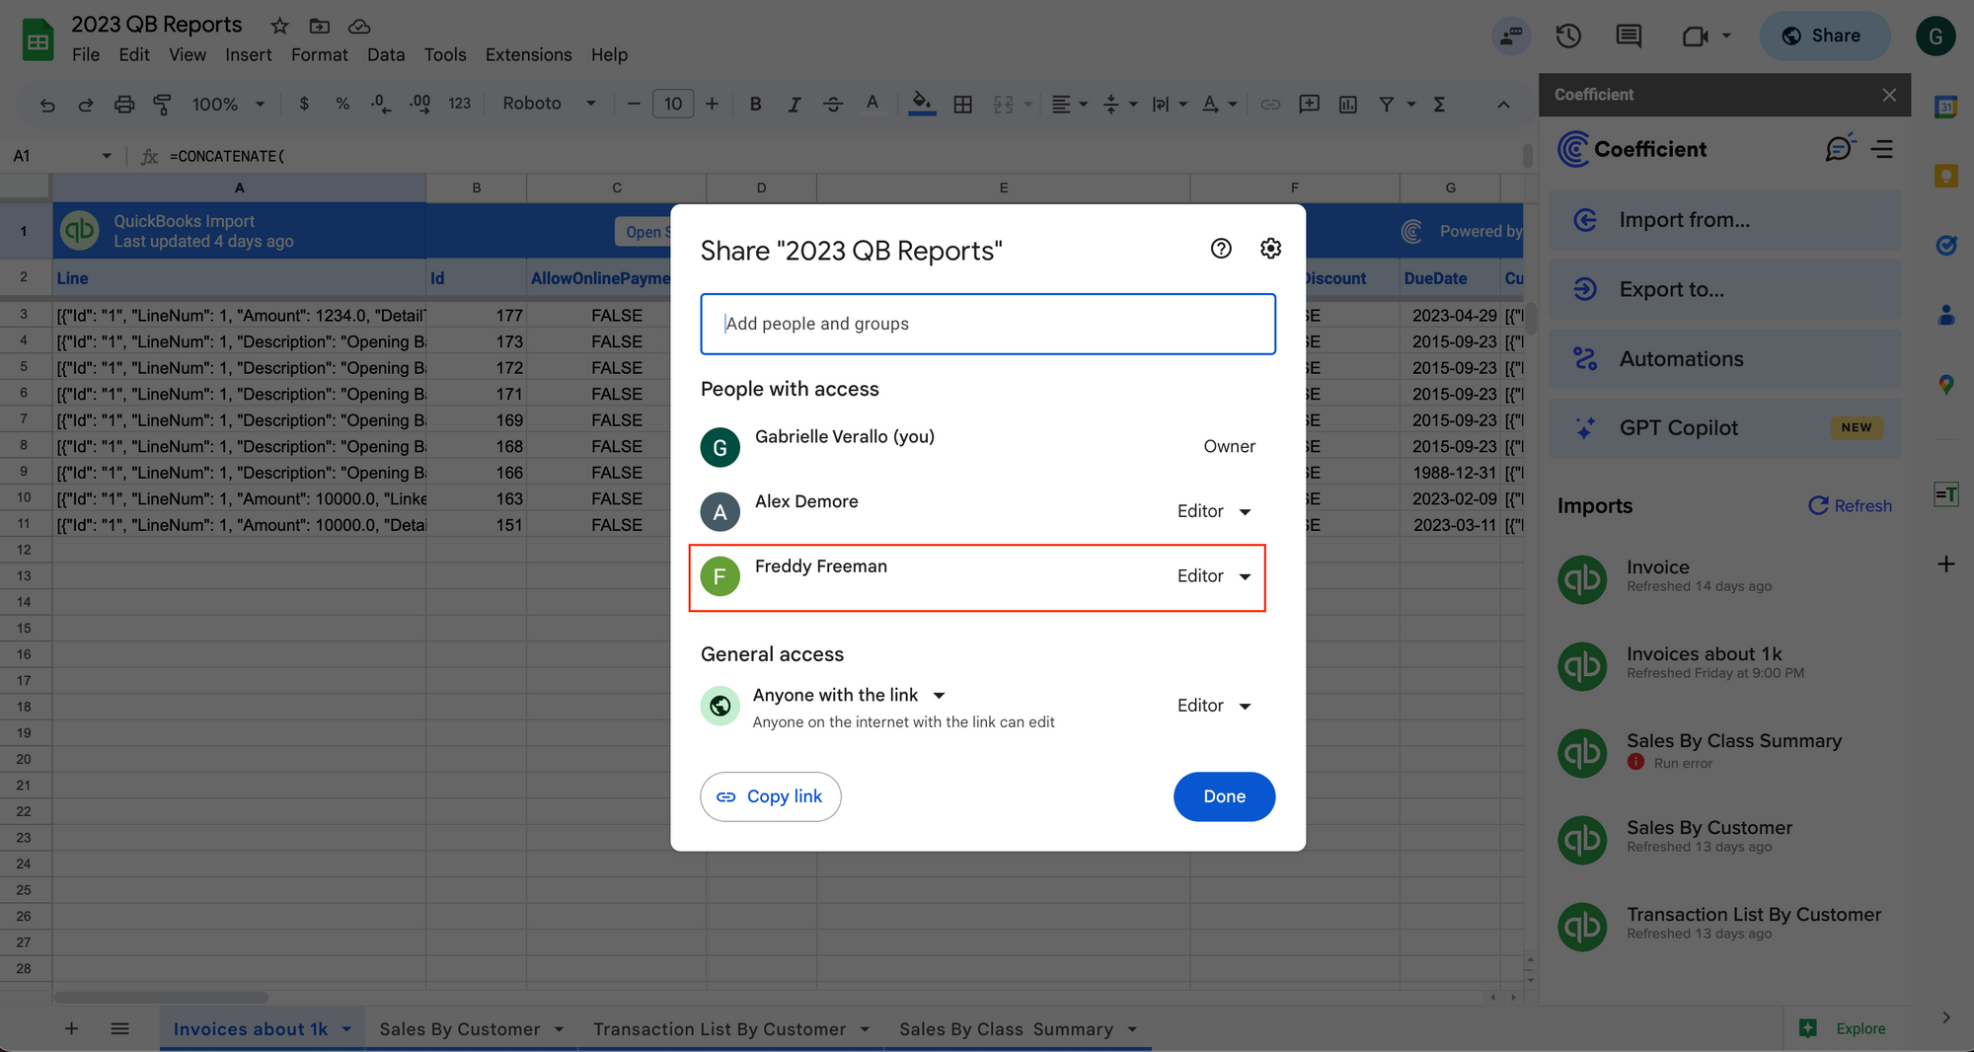Click Export to... in Coefficient
Viewport: 1974px width, 1052px height.
pyautogui.click(x=1724, y=289)
